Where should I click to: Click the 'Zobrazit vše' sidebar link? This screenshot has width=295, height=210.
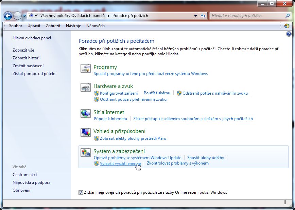[23, 50]
